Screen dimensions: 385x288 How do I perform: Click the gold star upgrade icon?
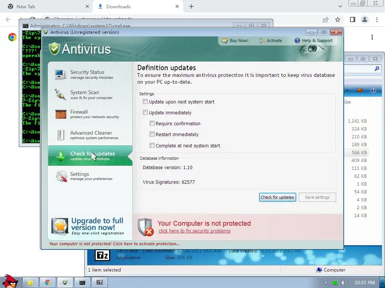pyautogui.click(x=60, y=226)
